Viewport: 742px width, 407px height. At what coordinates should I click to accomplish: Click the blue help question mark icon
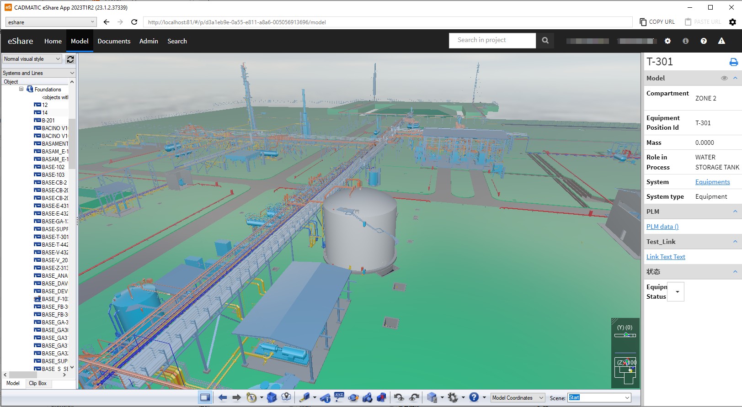coord(474,397)
